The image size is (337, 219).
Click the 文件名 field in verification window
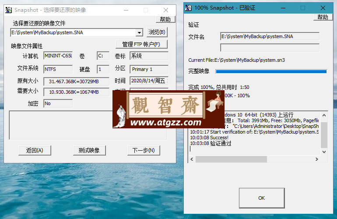point(270,36)
